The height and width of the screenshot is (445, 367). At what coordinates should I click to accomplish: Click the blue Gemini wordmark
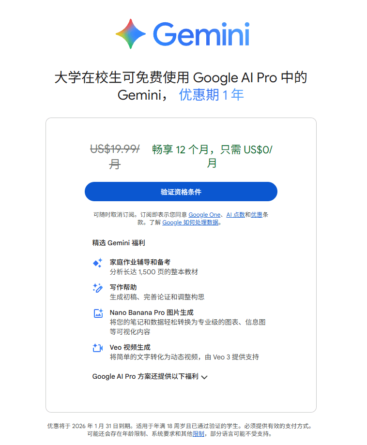click(201, 34)
